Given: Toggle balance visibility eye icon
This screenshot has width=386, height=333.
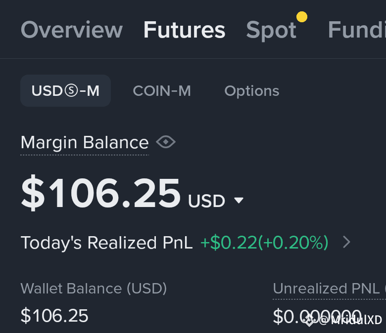Looking at the screenshot, I should tap(166, 142).
